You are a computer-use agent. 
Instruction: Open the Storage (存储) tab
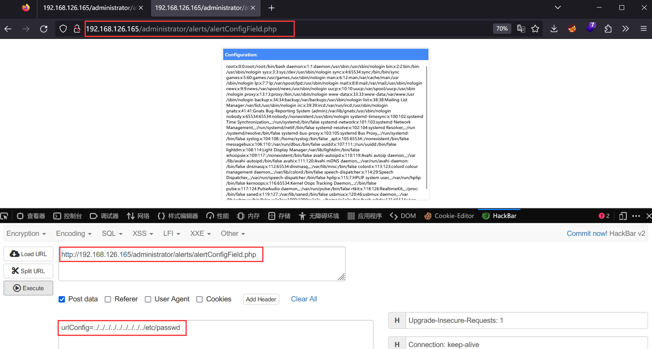(279, 216)
